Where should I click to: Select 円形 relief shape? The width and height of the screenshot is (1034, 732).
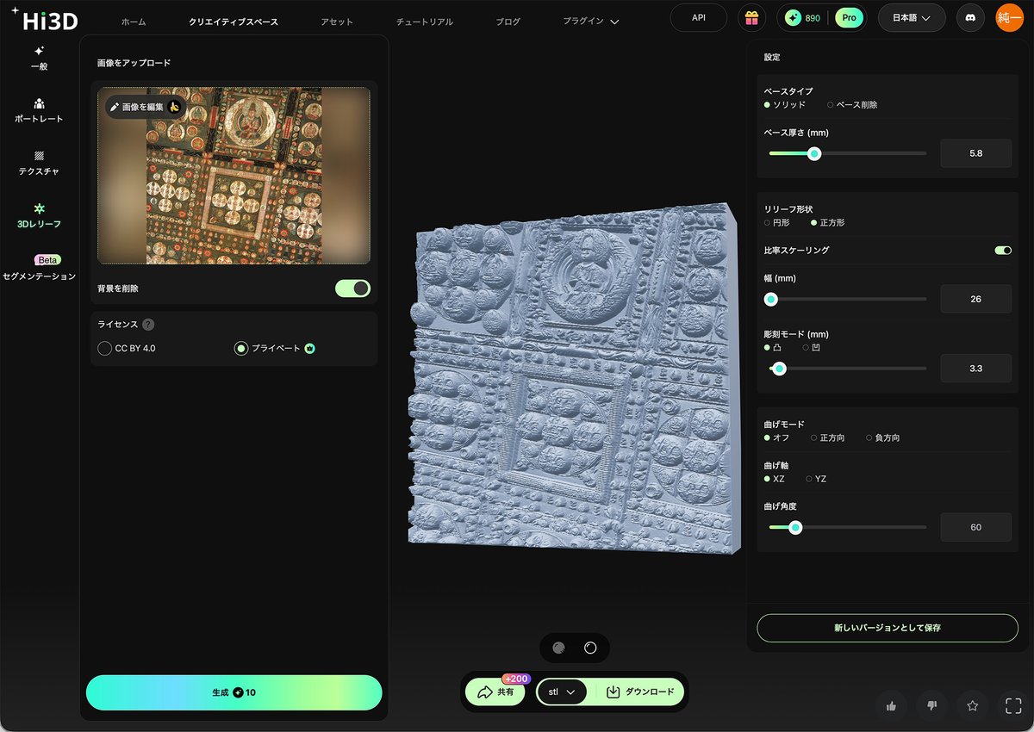[777, 222]
